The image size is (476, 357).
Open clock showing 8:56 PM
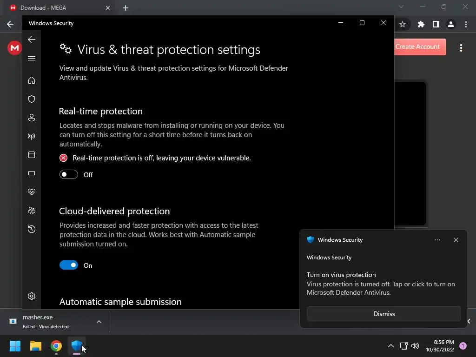pos(440,346)
